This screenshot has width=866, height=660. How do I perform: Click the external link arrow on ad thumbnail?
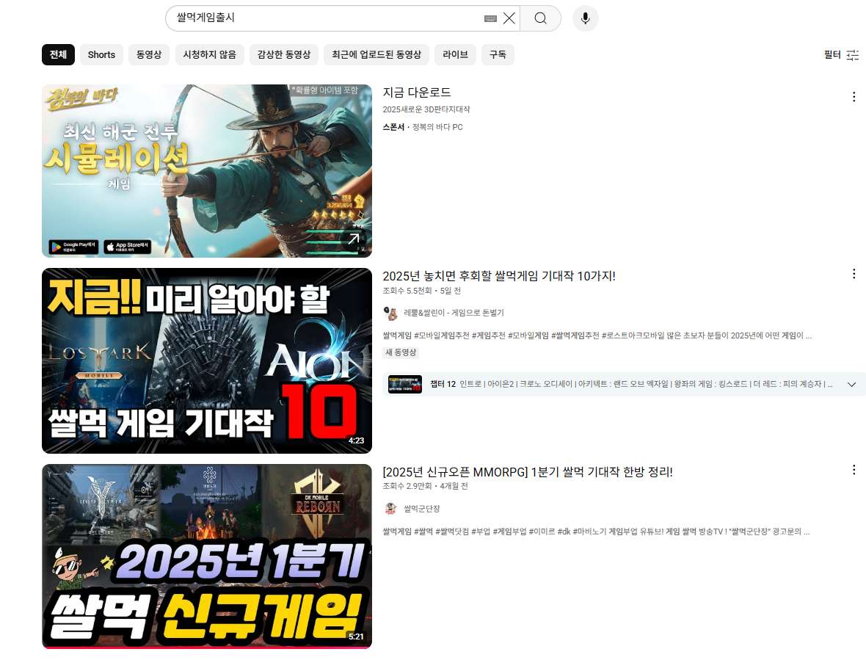(x=354, y=239)
